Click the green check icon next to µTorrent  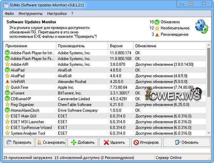coord(7,93)
